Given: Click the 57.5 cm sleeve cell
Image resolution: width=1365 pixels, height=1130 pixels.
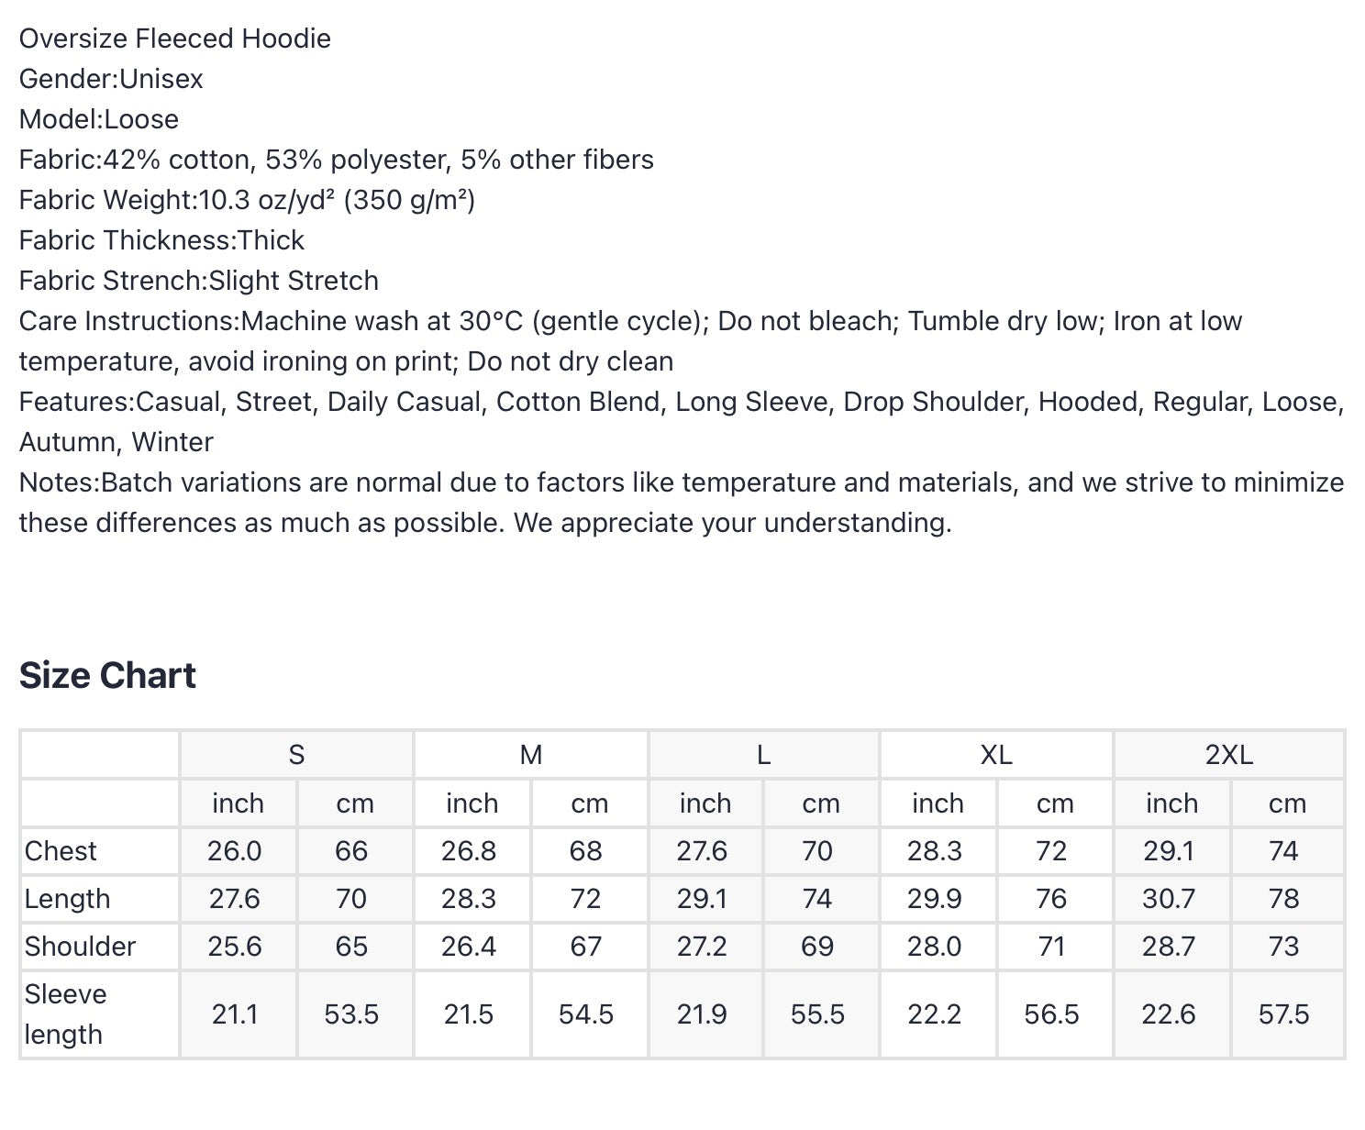Looking at the screenshot, I should tap(1283, 1014).
